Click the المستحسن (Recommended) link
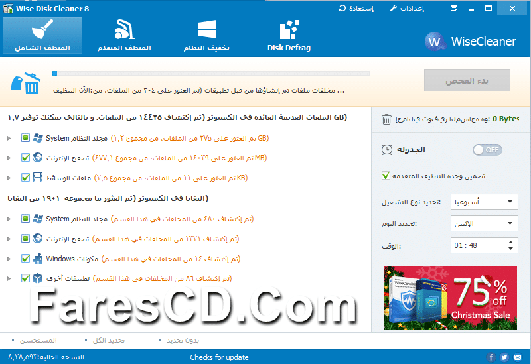 38,341
